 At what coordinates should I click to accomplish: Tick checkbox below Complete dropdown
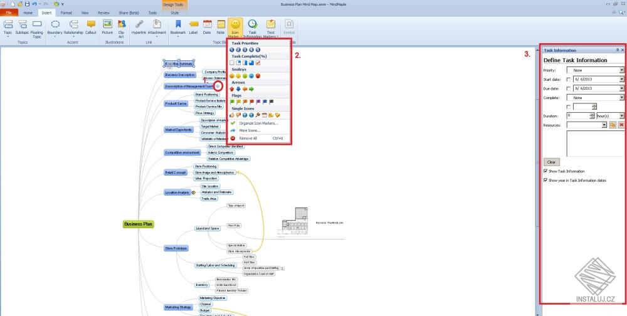click(569, 107)
